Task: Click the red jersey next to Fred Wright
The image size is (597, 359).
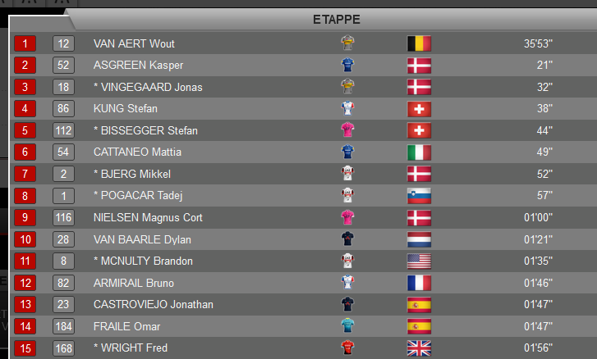Action: [347, 348]
